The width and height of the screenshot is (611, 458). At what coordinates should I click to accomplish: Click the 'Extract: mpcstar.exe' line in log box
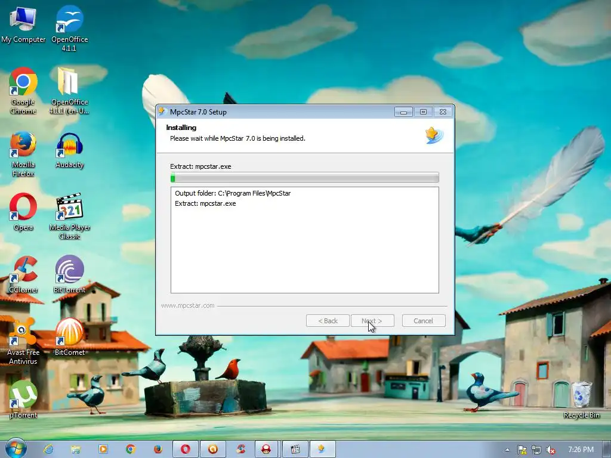205,203
